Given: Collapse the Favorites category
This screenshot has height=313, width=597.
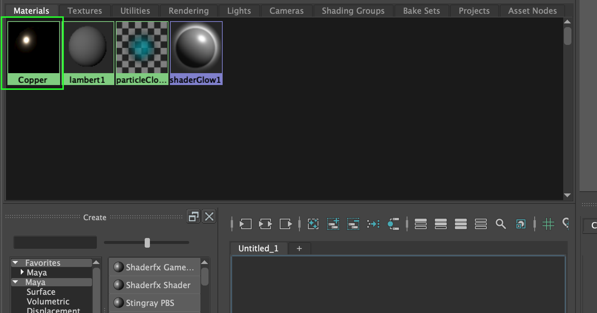Looking at the screenshot, I should 15,263.
